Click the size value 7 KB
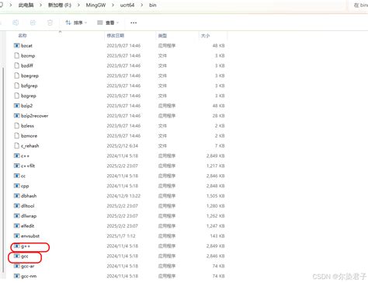Viewport: 368px width, 283px height. (220, 146)
